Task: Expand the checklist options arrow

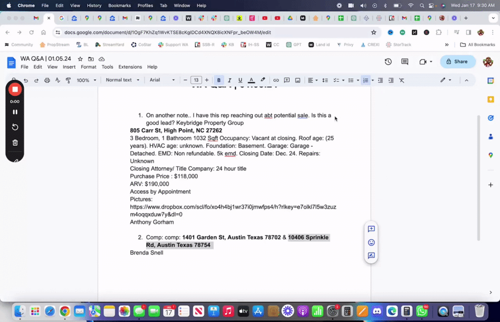Action: [x=343, y=80]
